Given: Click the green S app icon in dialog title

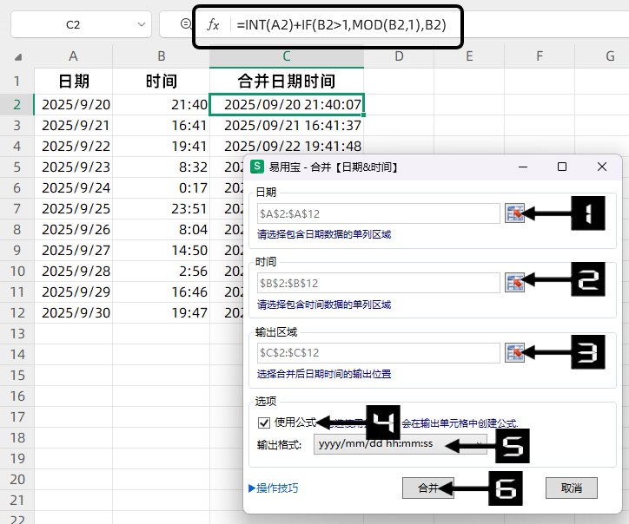Looking at the screenshot, I should (256, 167).
